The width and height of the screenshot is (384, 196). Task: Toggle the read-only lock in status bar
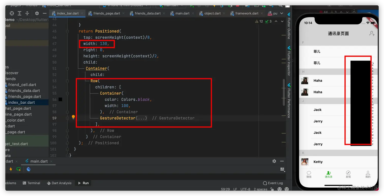pos(272,189)
